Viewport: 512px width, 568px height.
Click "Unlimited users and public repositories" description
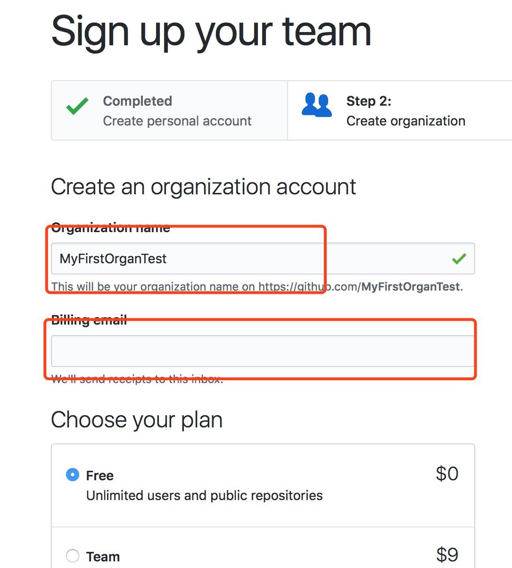[204, 495]
